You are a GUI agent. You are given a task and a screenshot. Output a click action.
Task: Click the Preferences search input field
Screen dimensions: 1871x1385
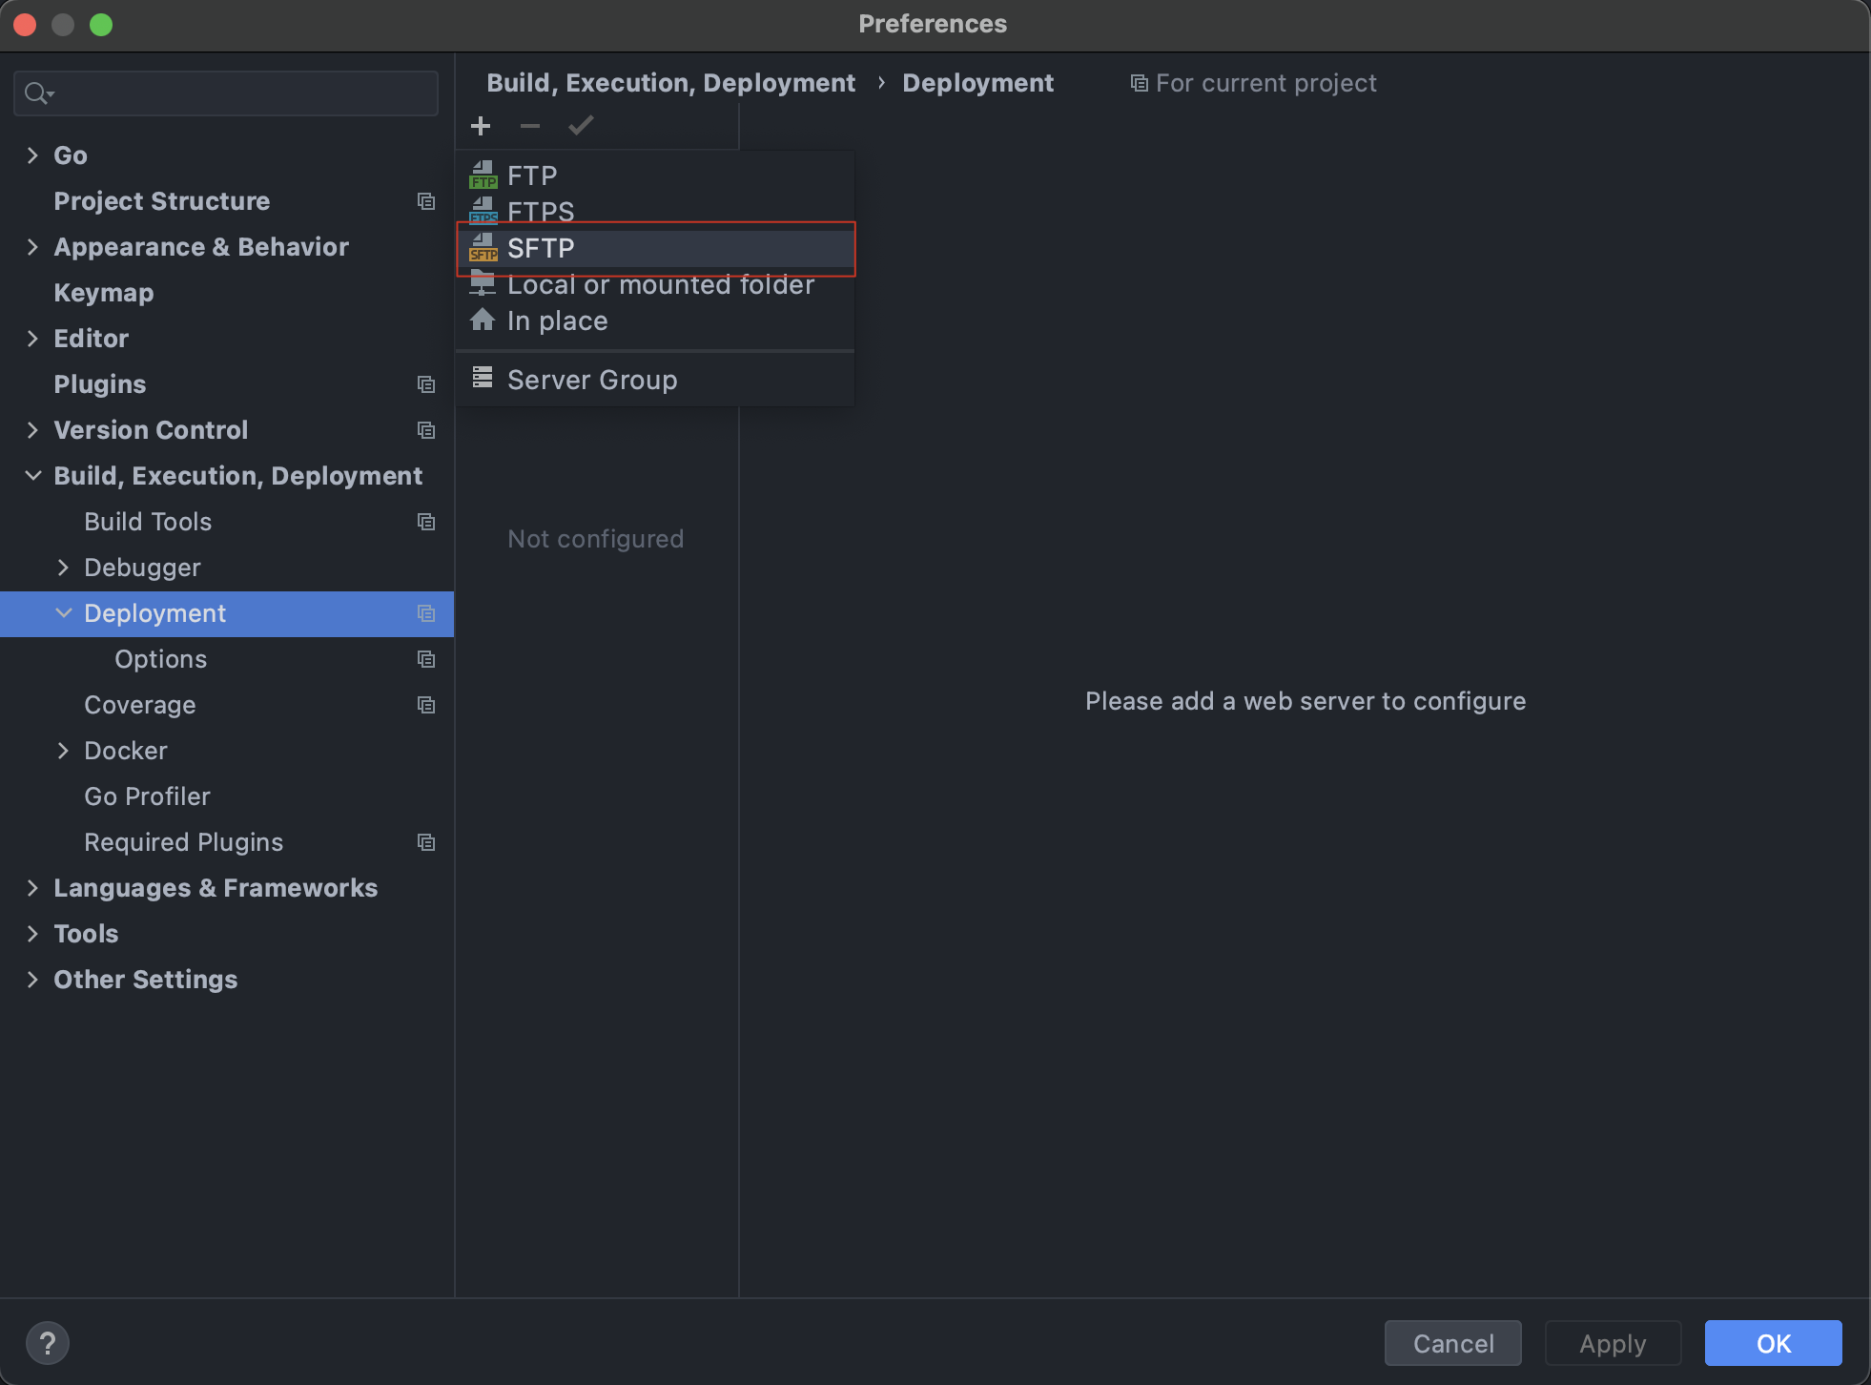(x=227, y=92)
